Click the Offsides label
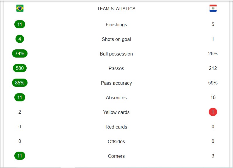 pyautogui.click(x=116, y=141)
